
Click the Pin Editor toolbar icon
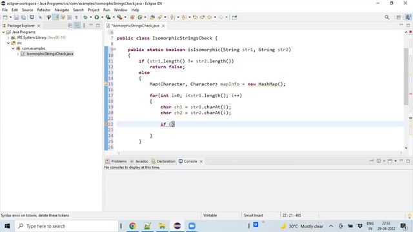pos(234,17)
